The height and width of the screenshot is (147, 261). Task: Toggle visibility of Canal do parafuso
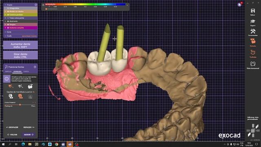point(8,15)
